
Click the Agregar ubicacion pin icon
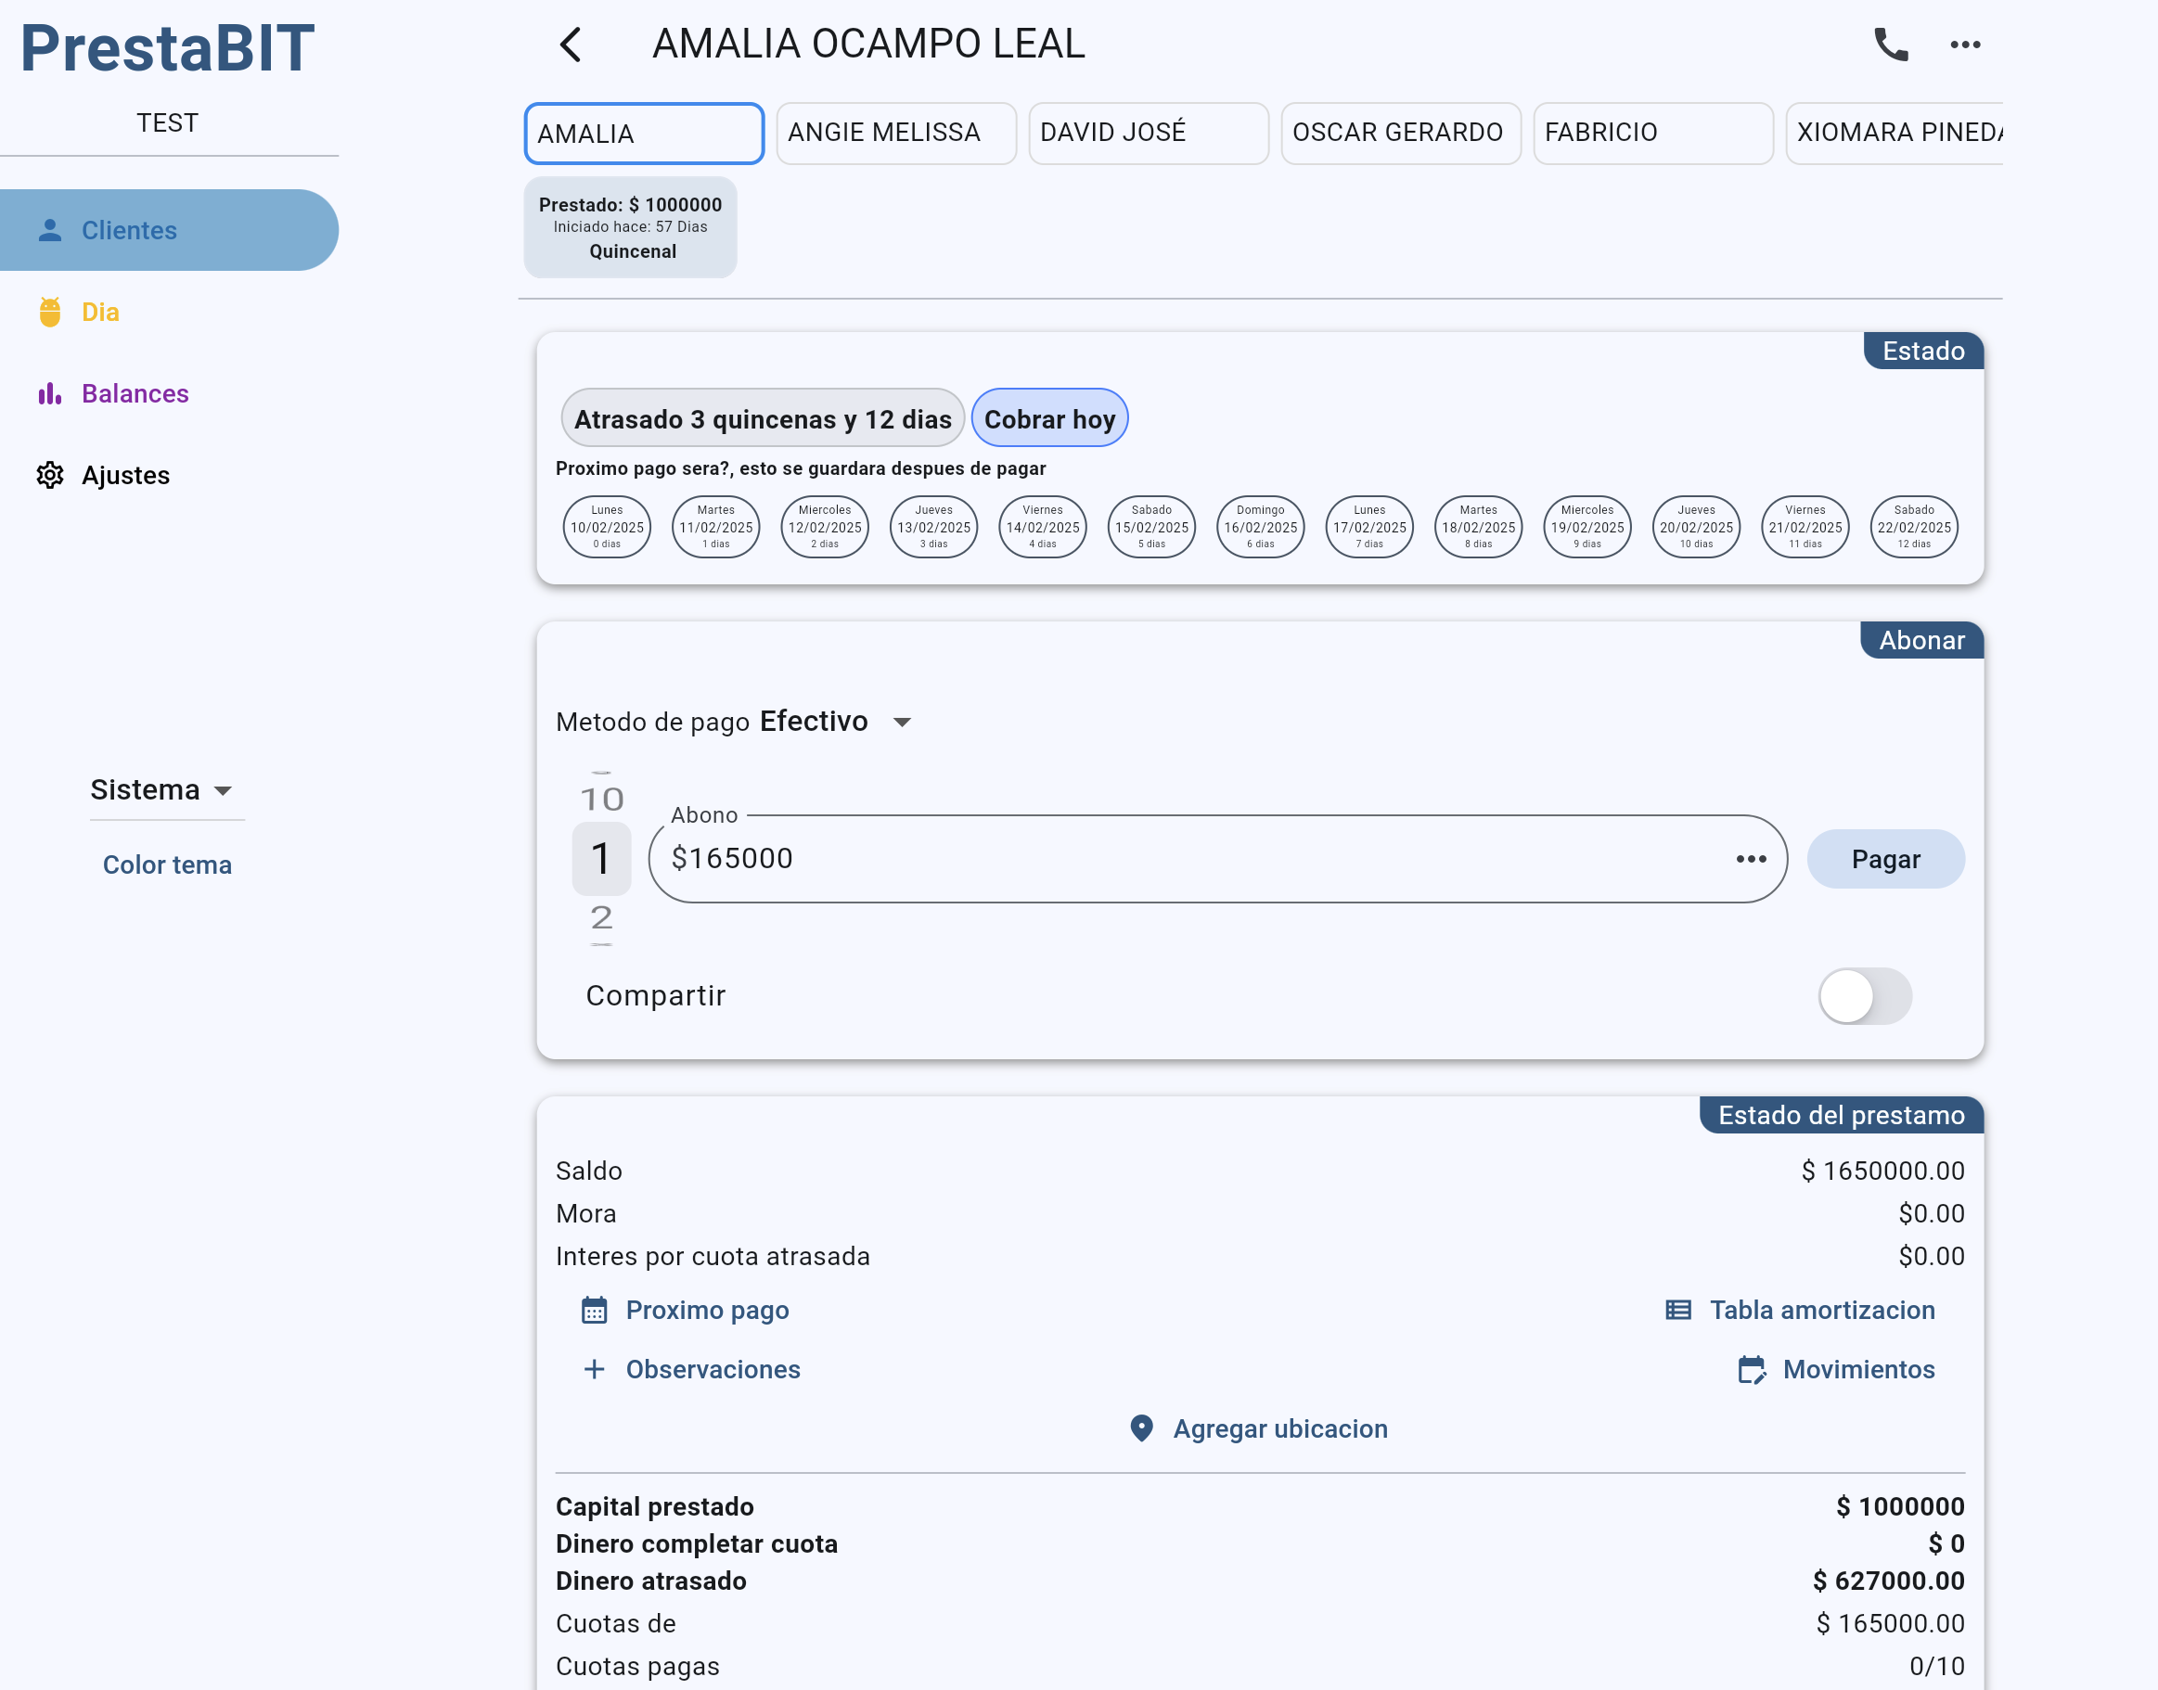click(x=1141, y=1428)
